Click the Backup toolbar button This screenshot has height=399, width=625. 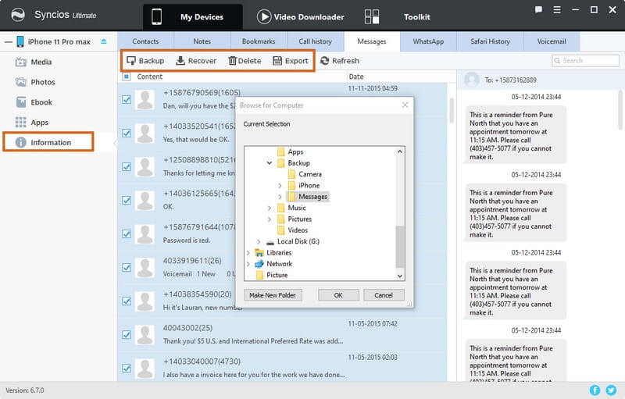145,61
